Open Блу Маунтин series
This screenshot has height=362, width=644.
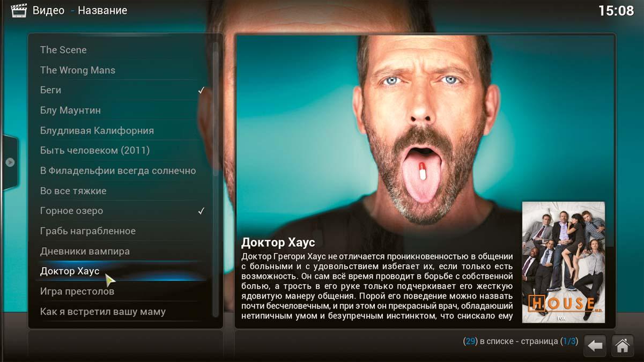(70, 110)
